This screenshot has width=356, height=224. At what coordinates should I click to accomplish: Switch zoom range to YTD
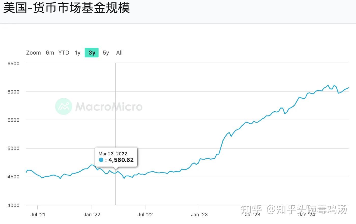click(x=64, y=53)
